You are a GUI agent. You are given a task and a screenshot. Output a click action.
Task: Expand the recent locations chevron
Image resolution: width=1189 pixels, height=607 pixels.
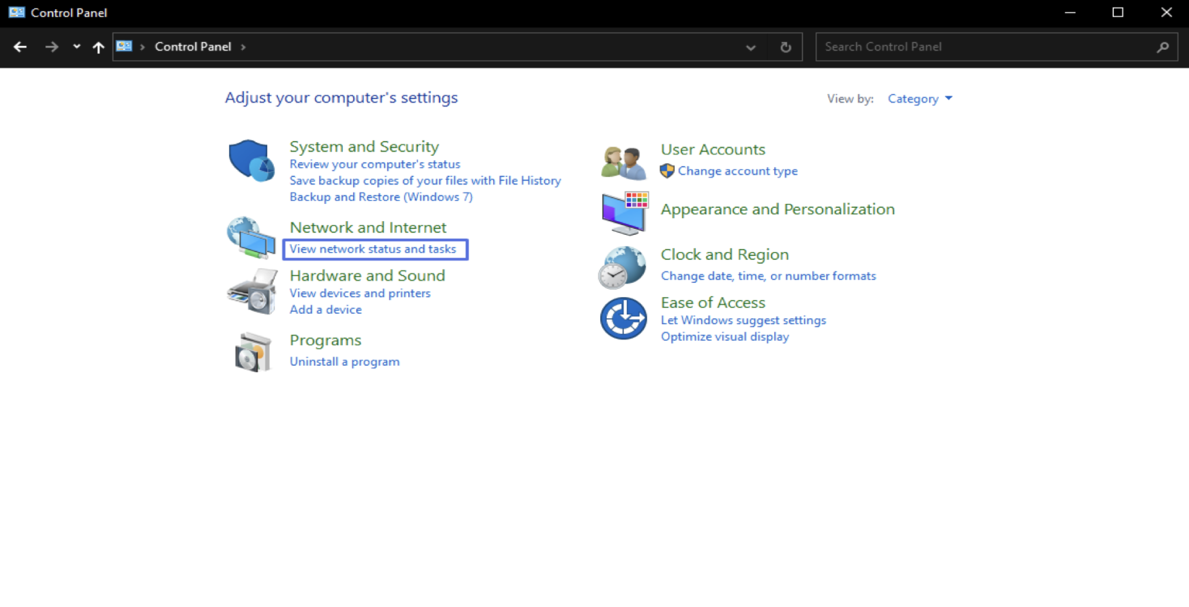point(76,47)
